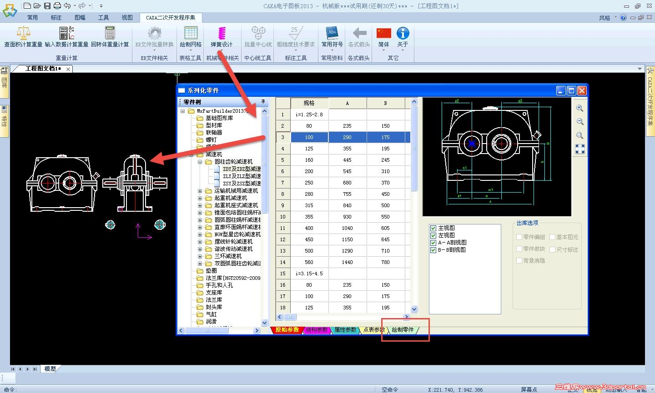Click table vertical scrollbar down arrow

click(x=414, y=309)
